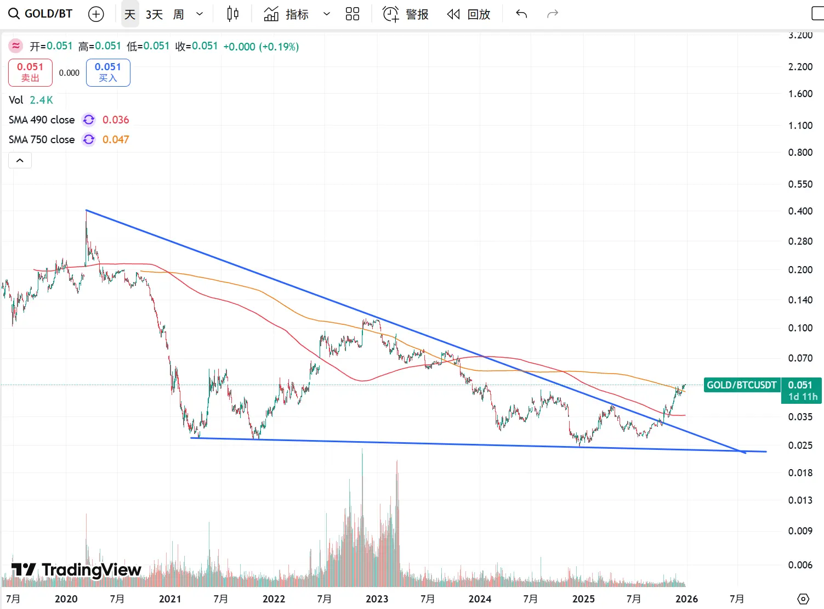Open chart settings gear at bottom right
The image size is (824, 609).
803,599
